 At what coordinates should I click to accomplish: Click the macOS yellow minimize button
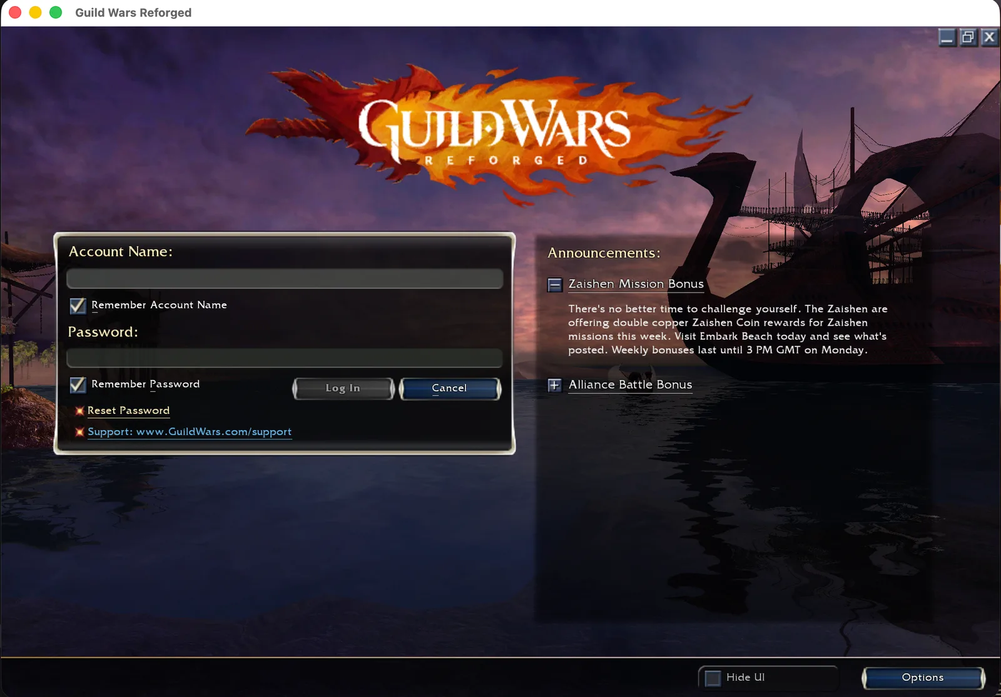[x=36, y=13]
